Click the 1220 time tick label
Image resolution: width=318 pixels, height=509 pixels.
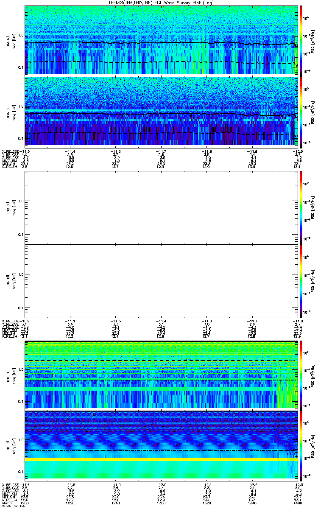(70, 503)
